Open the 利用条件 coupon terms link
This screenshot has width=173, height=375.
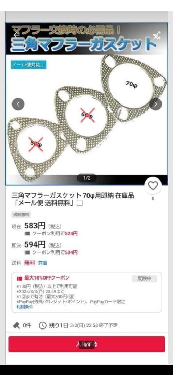[x=25, y=307]
